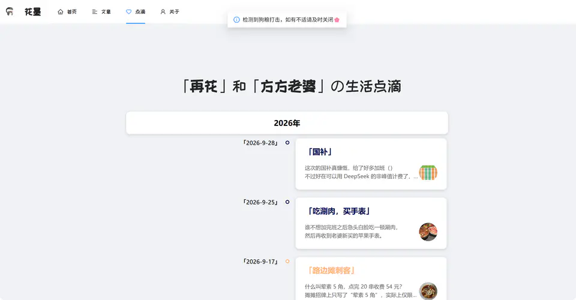Open the 「路边摊刺客」 entry title

[x=331, y=271]
